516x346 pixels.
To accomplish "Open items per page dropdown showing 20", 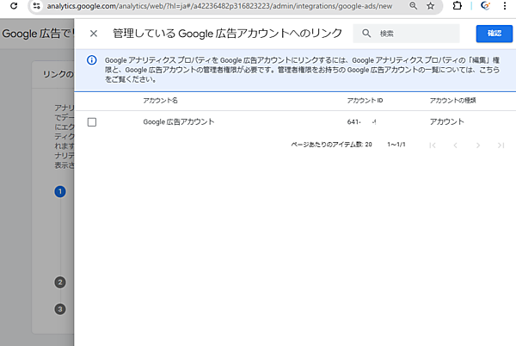I will pyautogui.click(x=368, y=145).
